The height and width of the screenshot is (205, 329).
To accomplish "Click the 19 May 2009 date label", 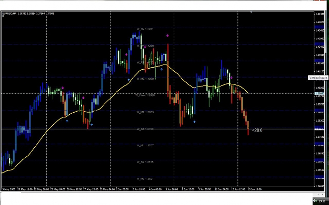I will [8, 189].
